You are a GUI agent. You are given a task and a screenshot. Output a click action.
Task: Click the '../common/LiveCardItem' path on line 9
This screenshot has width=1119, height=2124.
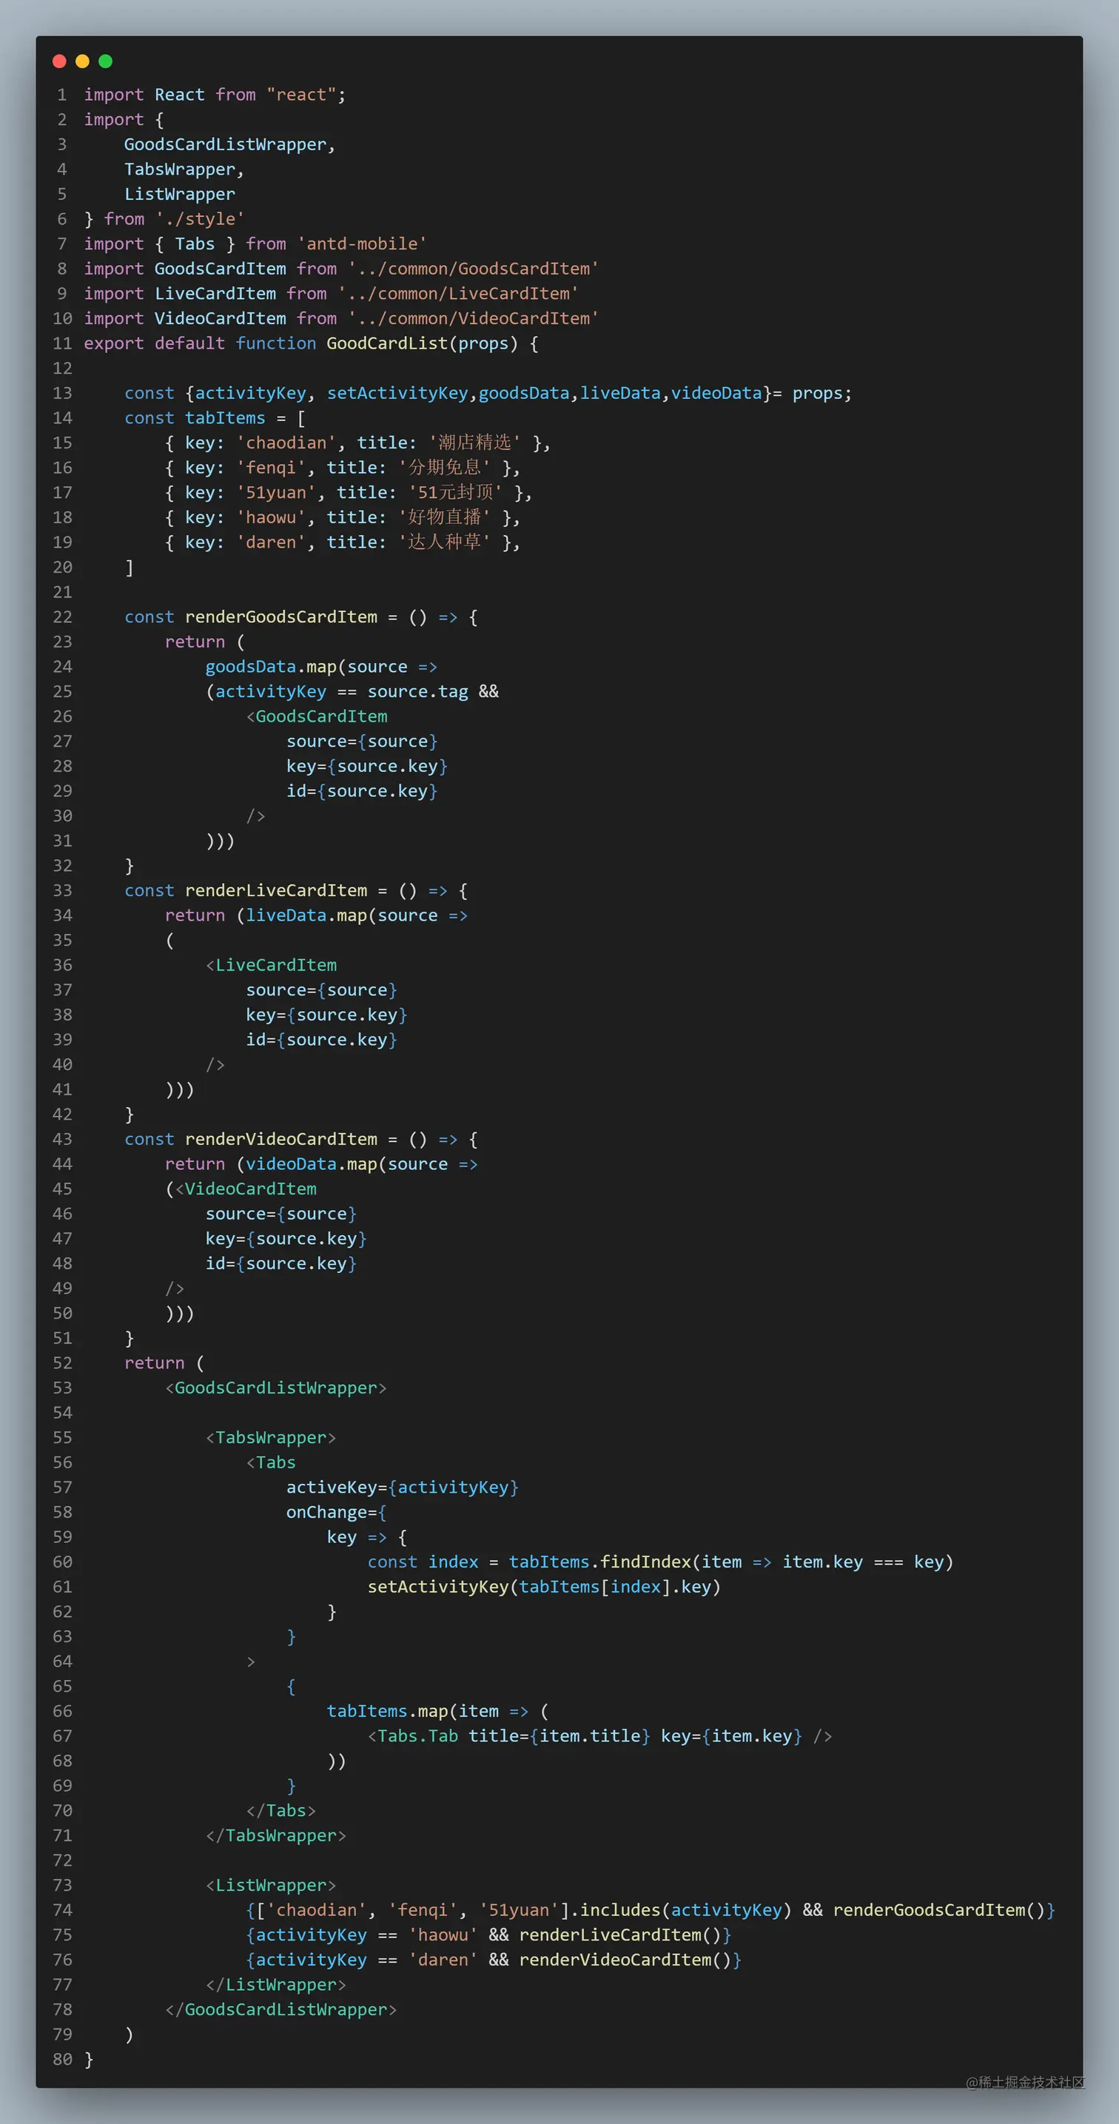457,293
